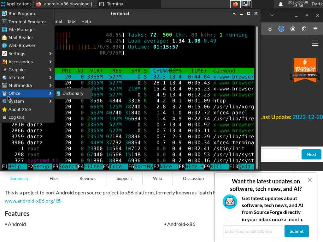Image resolution: width=323 pixels, height=242 pixels.
Task: Click the Open Source Excellence badge
Action: [305, 70]
